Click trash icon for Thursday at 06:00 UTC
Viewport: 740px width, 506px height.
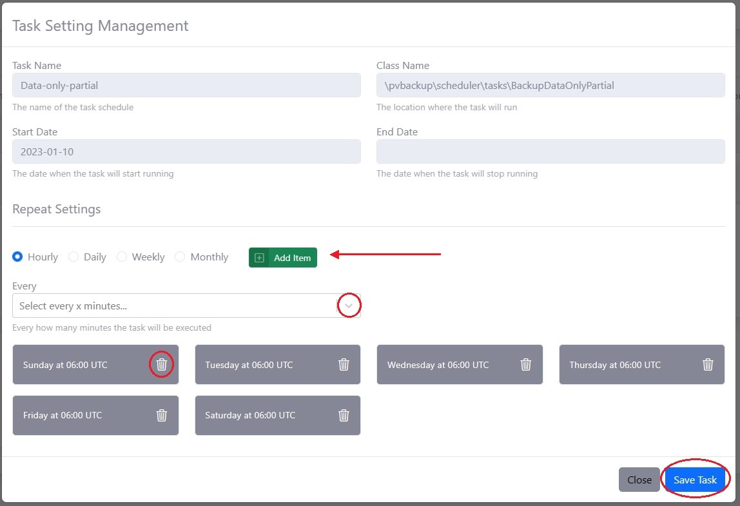click(708, 365)
